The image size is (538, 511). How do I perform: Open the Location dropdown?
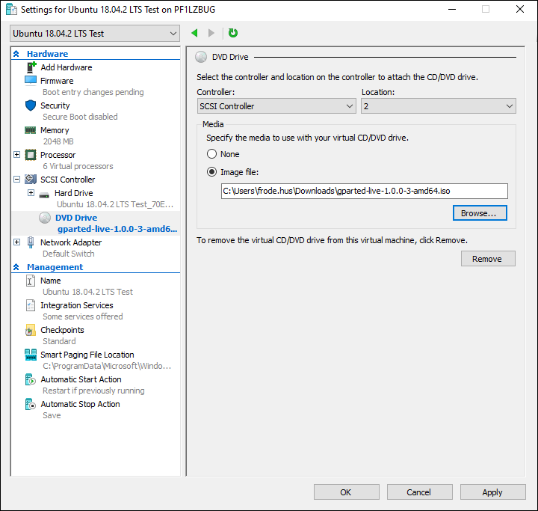(x=439, y=106)
